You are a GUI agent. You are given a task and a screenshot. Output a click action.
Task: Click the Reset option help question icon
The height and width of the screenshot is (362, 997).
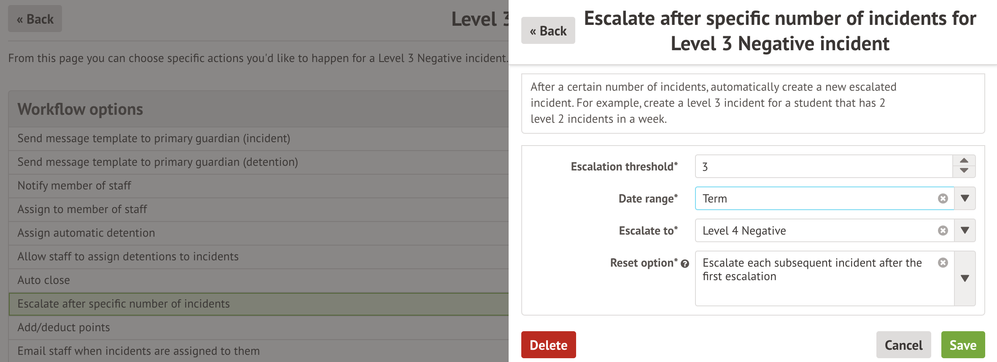[685, 264]
